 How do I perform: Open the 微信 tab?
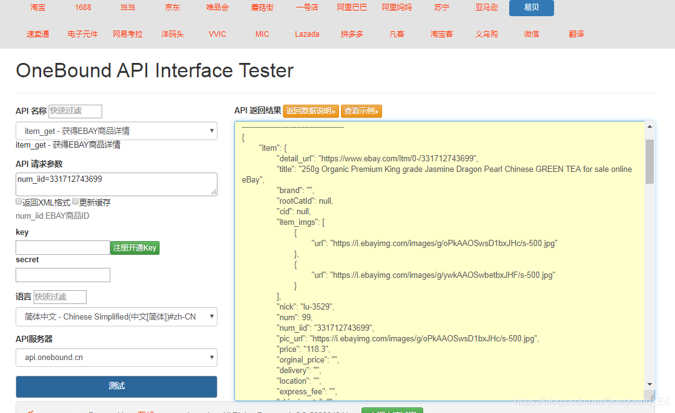pyautogui.click(x=532, y=34)
